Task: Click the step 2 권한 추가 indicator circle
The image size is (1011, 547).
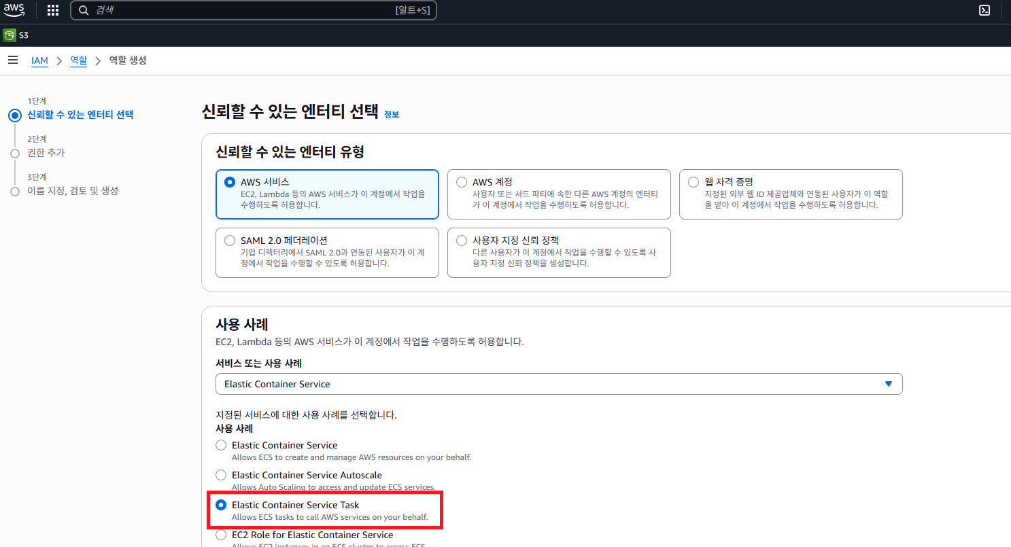Action: (x=15, y=154)
